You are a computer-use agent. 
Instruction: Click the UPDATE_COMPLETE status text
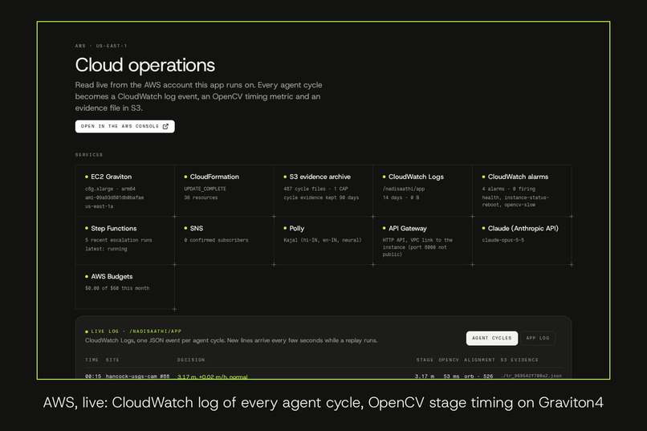tap(205, 189)
